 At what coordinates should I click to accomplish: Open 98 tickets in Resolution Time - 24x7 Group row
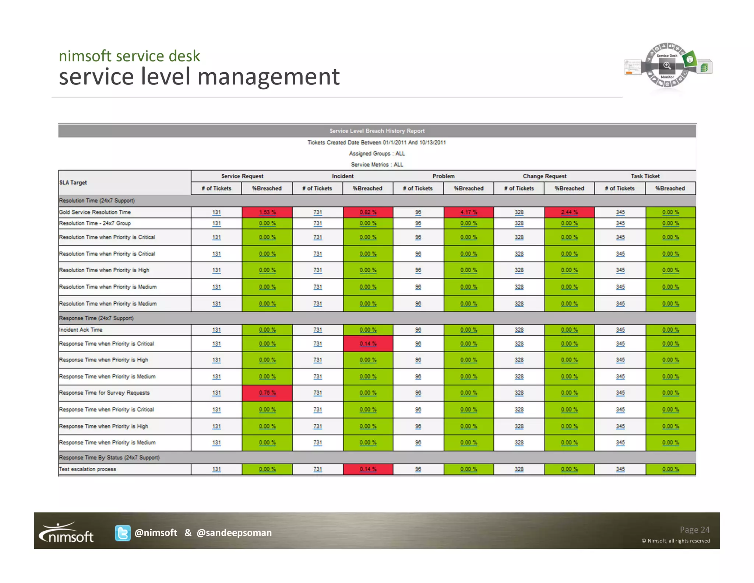click(x=418, y=223)
